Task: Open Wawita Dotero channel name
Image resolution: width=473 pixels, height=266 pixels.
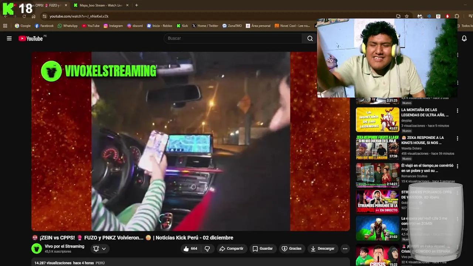Action: coord(411,149)
